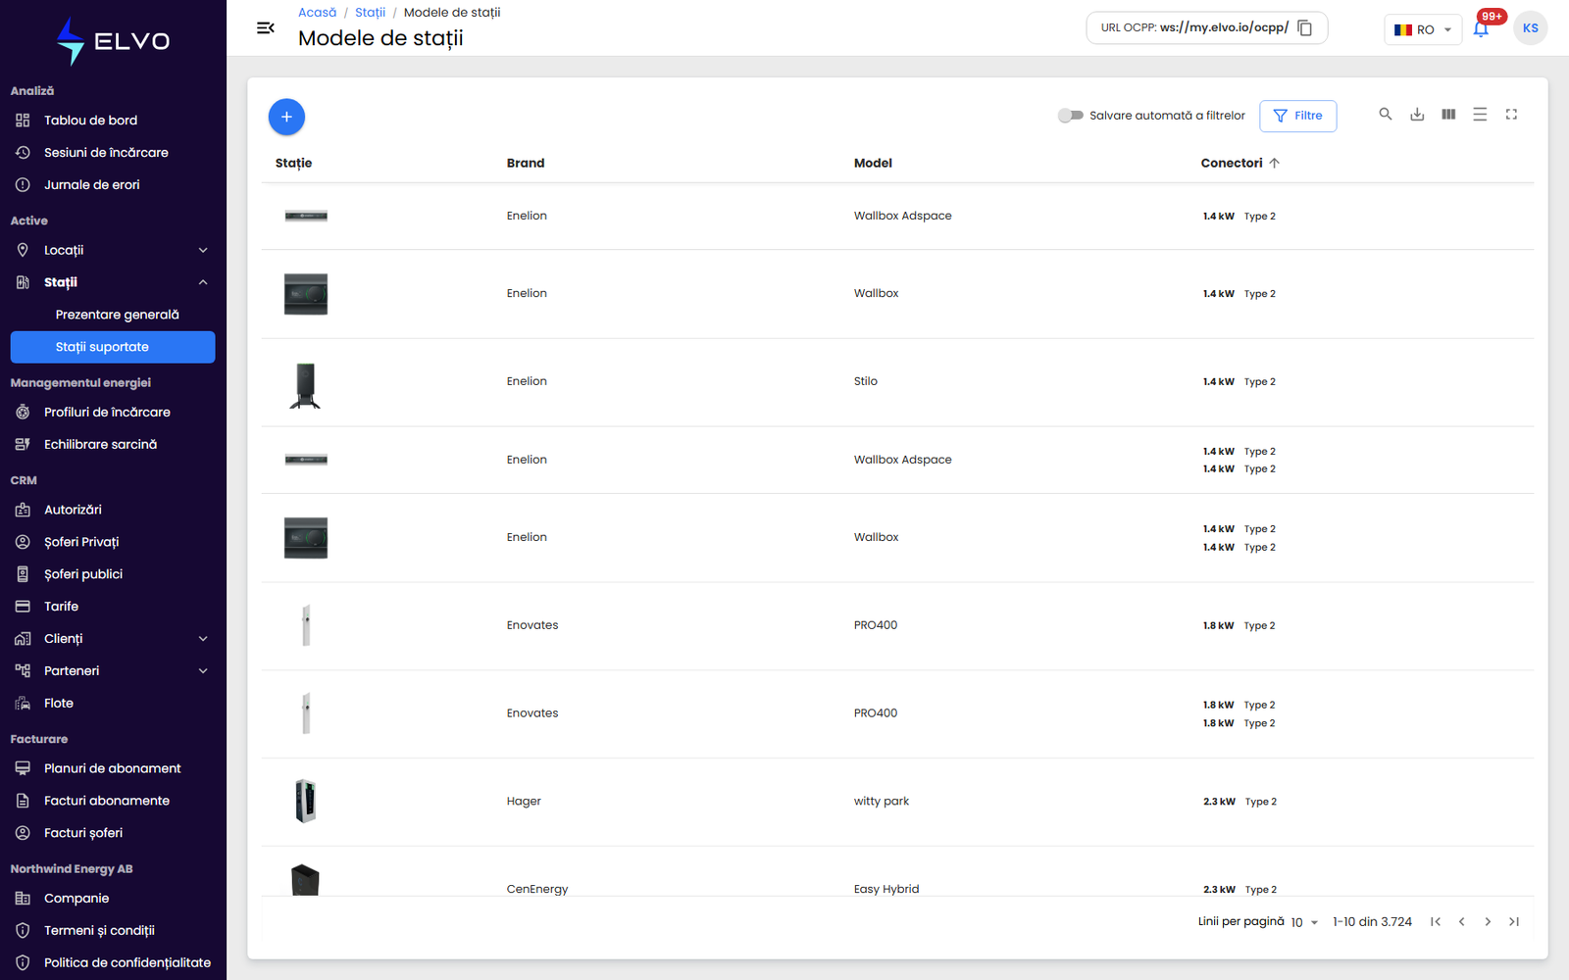Open the table search icon
Image resolution: width=1569 pixels, height=980 pixels.
pyautogui.click(x=1386, y=115)
